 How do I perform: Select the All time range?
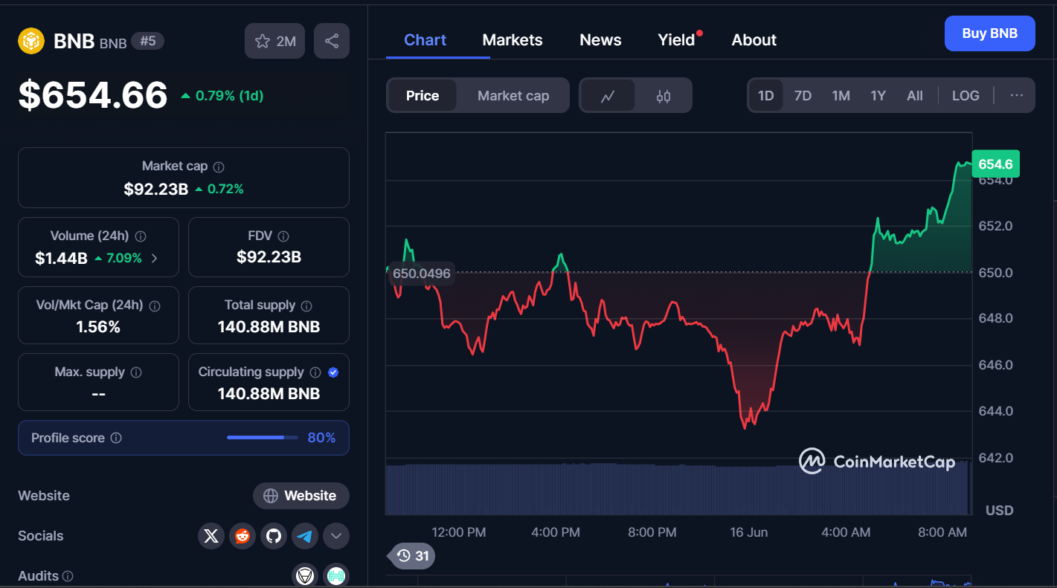pyautogui.click(x=915, y=96)
